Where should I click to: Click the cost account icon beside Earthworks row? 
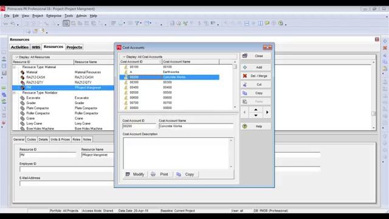click(x=126, y=72)
